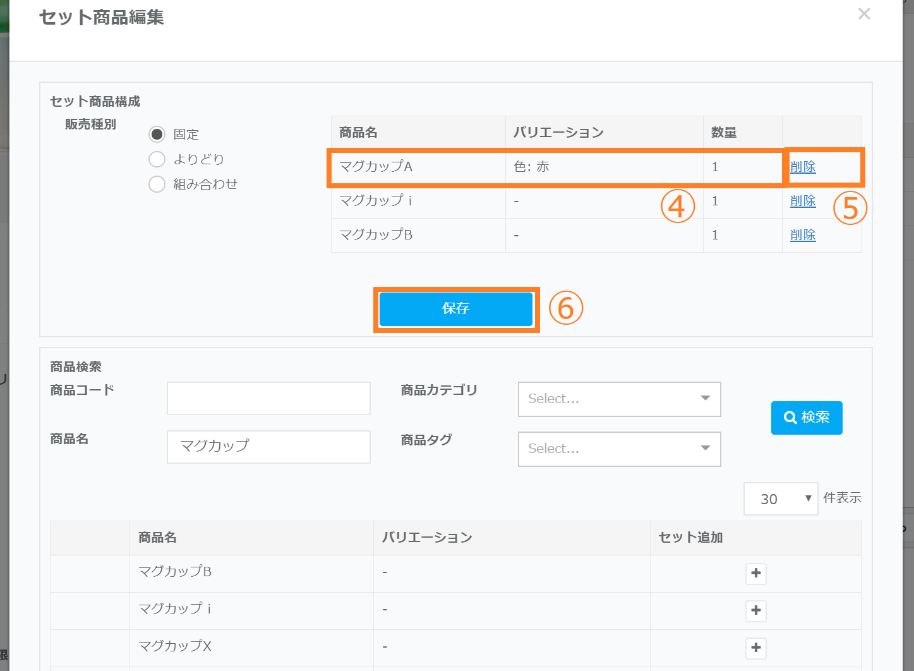914x671 pixels.
Task: Add マグカップ i to set with plus icon
Action: pyautogui.click(x=755, y=611)
